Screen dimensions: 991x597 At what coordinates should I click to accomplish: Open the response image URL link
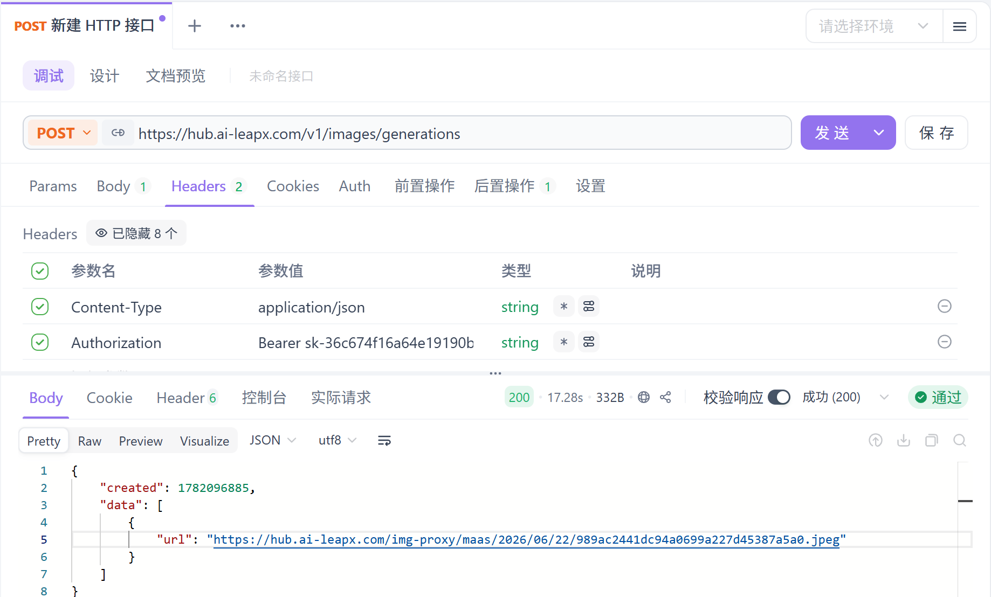click(x=526, y=539)
